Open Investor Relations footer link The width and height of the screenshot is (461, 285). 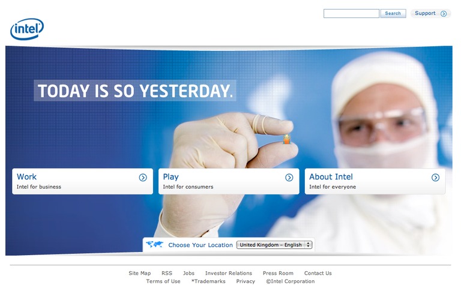click(229, 273)
